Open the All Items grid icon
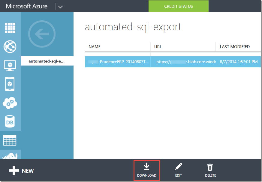The image size is (262, 182). point(10,28)
